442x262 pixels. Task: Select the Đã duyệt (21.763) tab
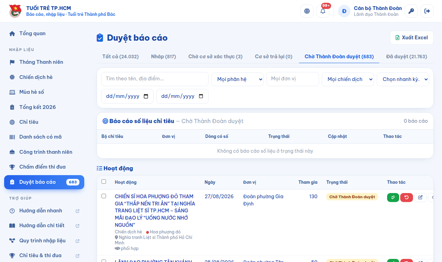[406, 57]
